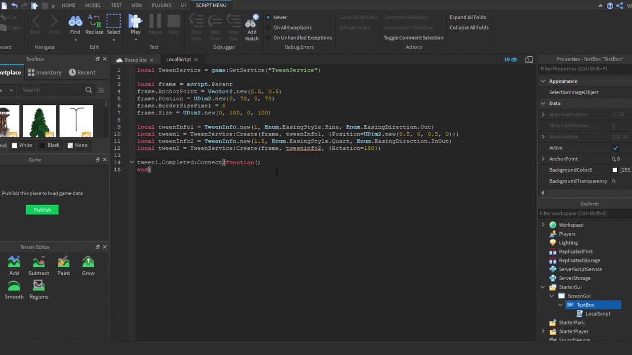Image resolution: width=632 pixels, height=355 pixels.
Task: Open the Inventory tab in Toolbox
Action: click(45, 72)
